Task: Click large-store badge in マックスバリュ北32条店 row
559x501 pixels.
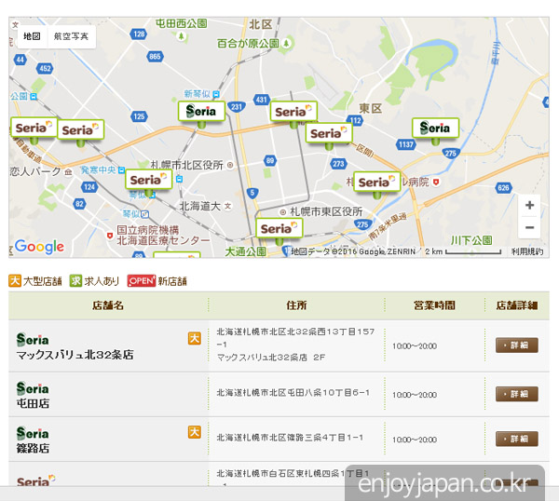Action: point(195,339)
